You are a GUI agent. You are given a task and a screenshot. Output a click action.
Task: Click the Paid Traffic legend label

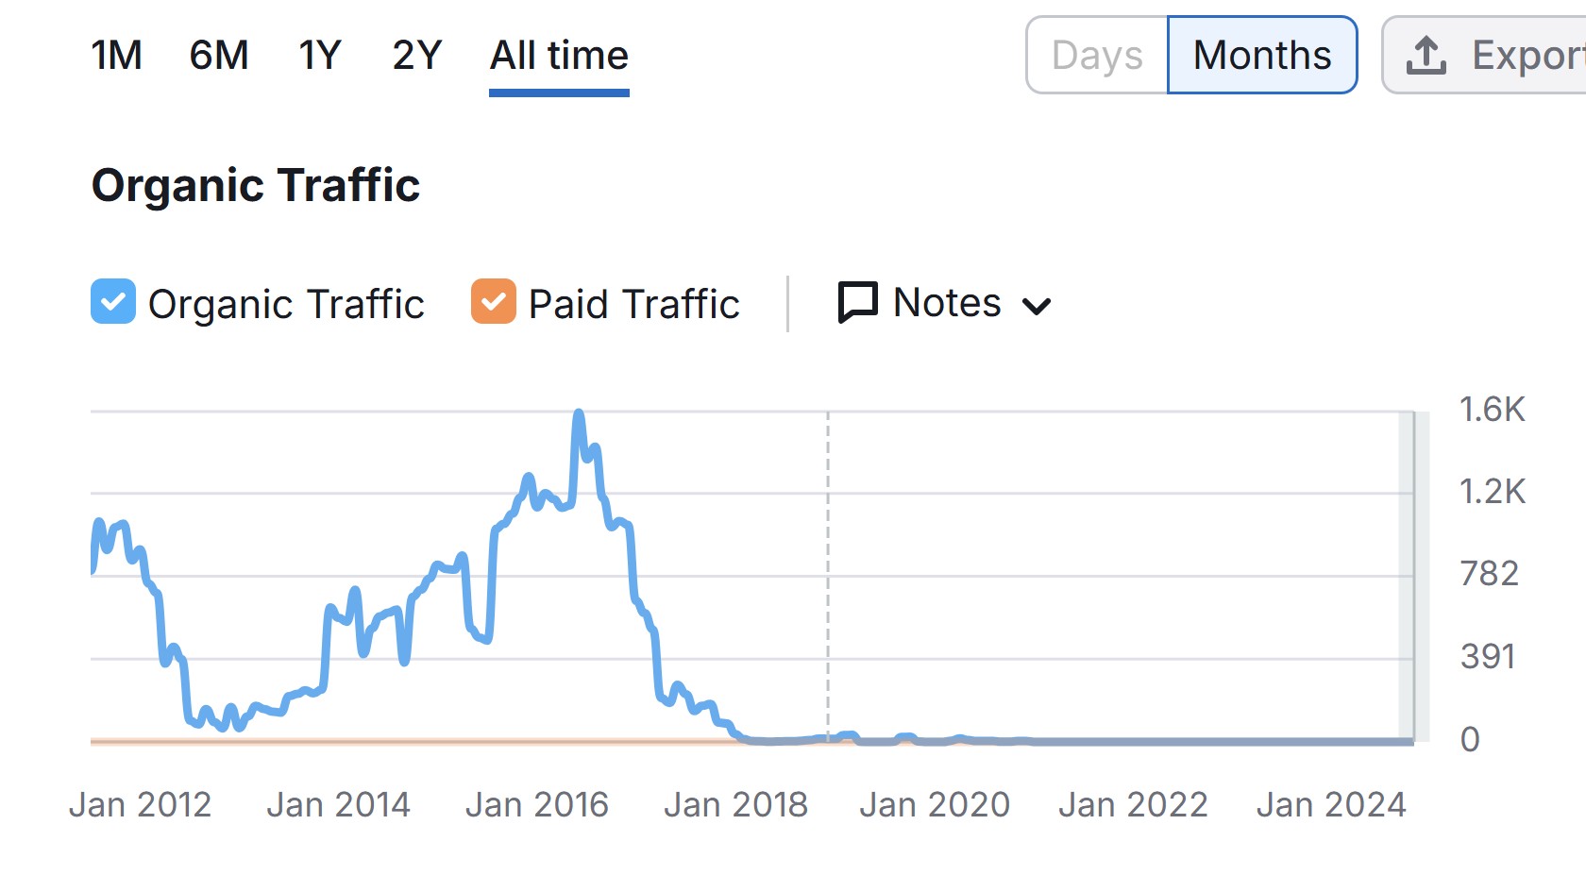click(633, 304)
